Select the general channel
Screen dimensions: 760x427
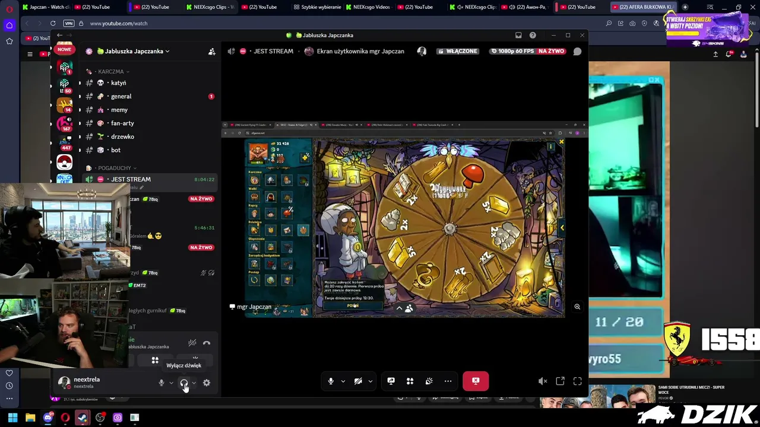(121, 96)
